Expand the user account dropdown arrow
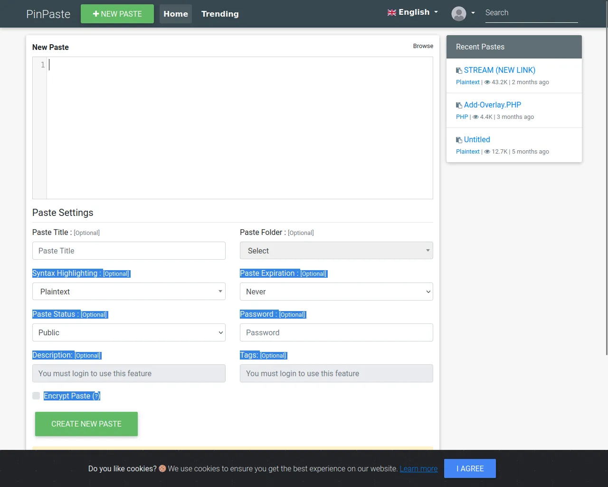Image resolution: width=608 pixels, height=487 pixels. click(473, 13)
